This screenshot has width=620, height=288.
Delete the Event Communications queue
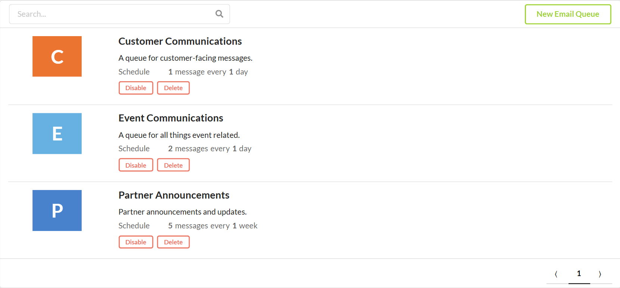click(173, 165)
